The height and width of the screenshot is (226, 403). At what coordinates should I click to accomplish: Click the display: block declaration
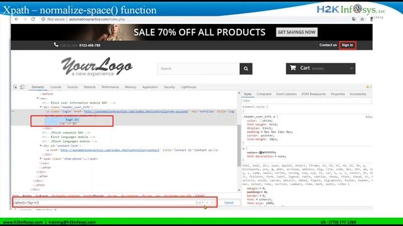[x=259, y=128]
